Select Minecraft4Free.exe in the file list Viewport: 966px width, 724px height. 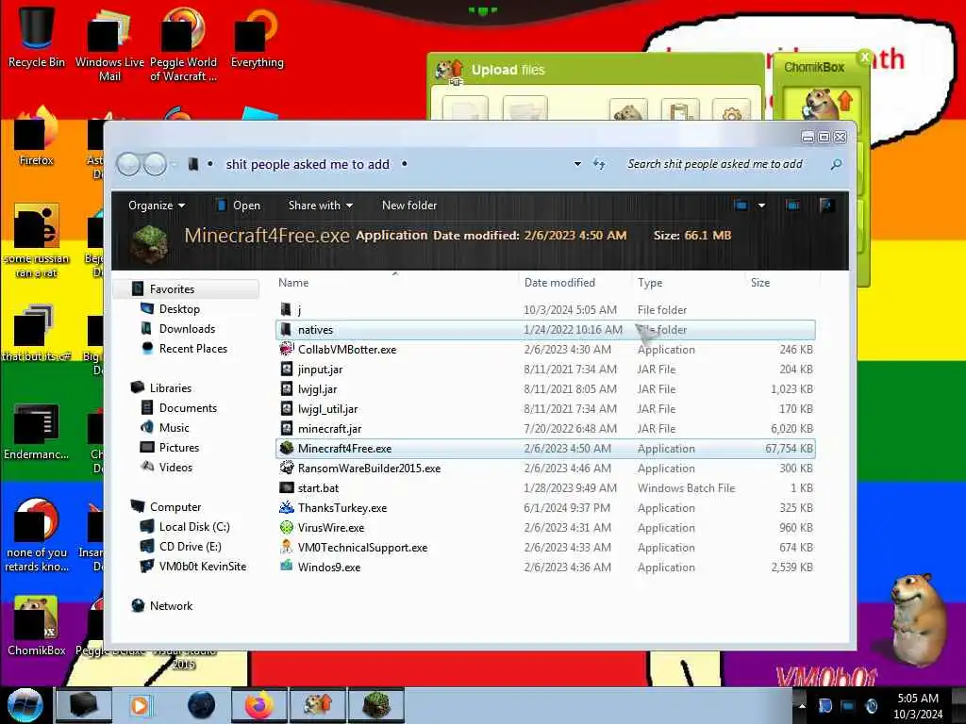coord(545,448)
